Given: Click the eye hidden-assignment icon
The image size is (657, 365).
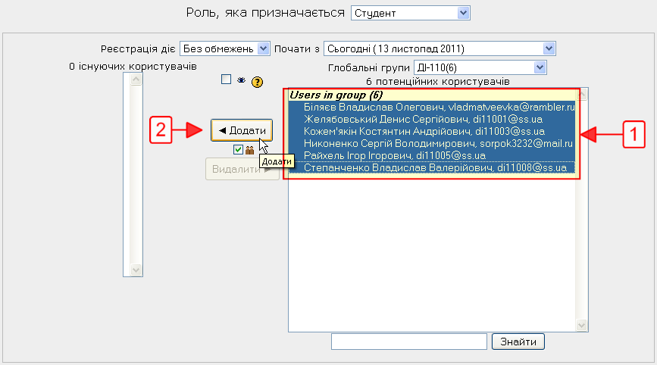Looking at the screenshot, I should (x=241, y=80).
